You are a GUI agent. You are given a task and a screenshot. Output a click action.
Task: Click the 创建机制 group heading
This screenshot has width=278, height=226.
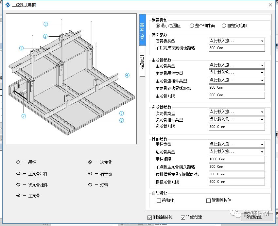159,20
